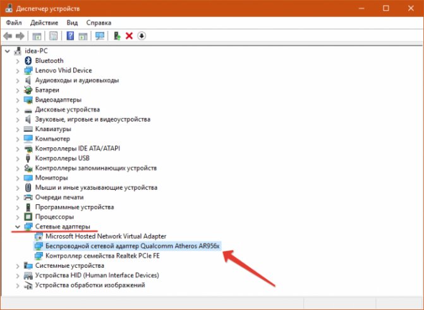The image size is (424, 310).
Task: Click the Контроллеры USB plug icon
Action: 28,158
